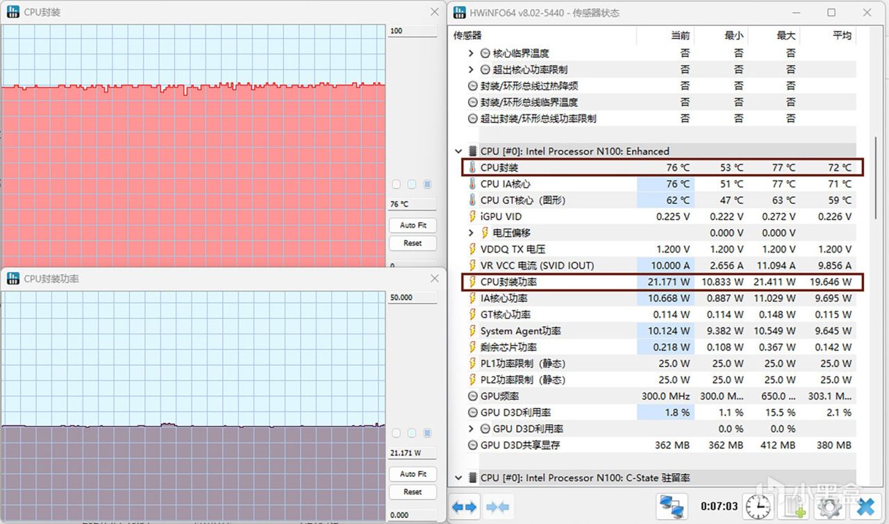Image resolution: width=889 pixels, height=524 pixels.
Task: Click the lightning icon beside VR VCC 电流
Action: (x=472, y=265)
